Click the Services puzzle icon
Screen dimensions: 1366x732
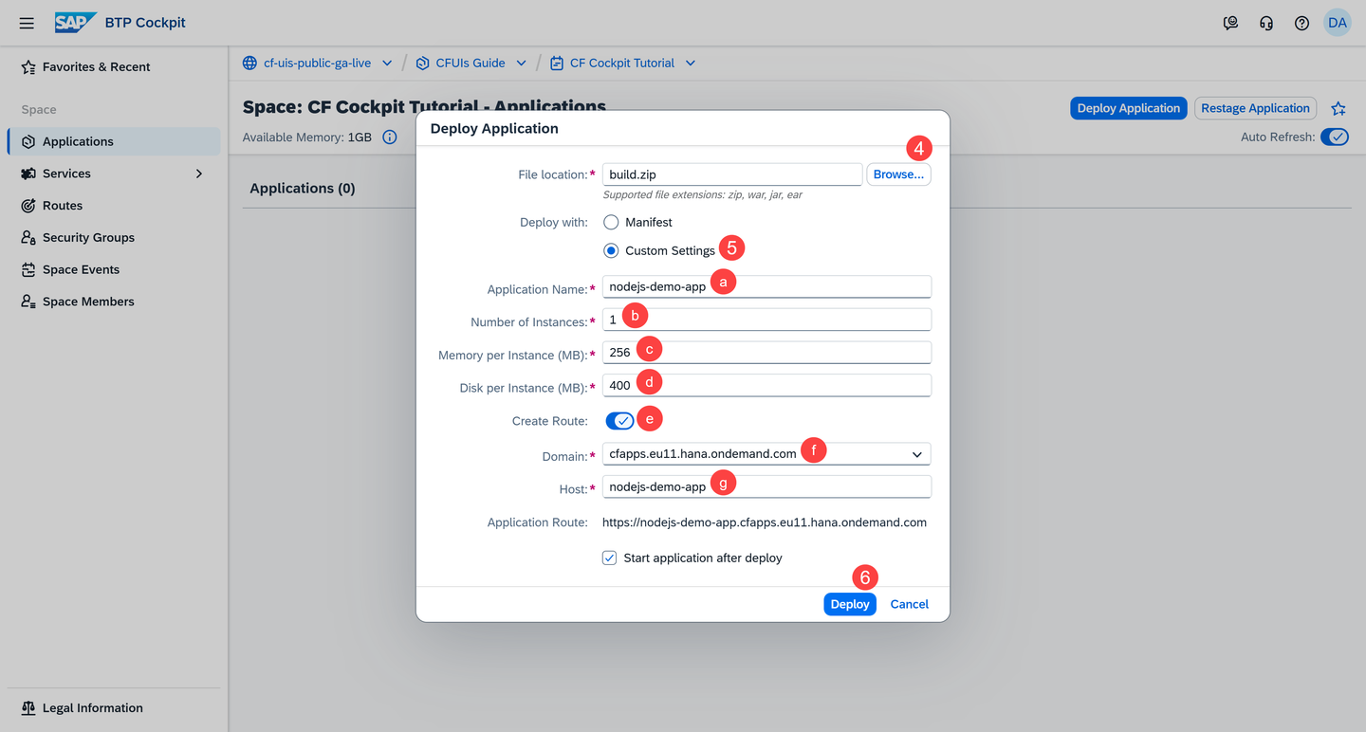[x=28, y=174]
